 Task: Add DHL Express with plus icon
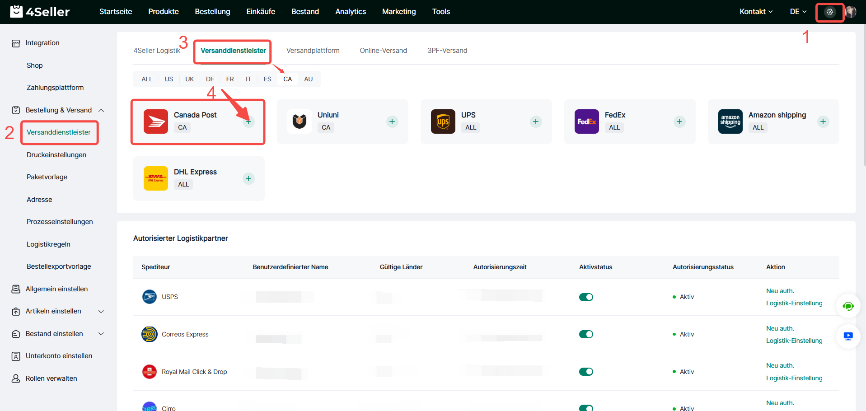pyautogui.click(x=248, y=178)
